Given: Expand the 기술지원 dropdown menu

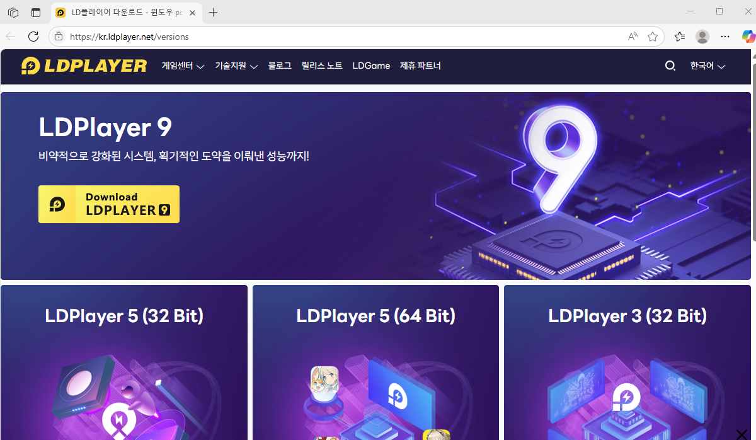Looking at the screenshot, I should [236, 66].
